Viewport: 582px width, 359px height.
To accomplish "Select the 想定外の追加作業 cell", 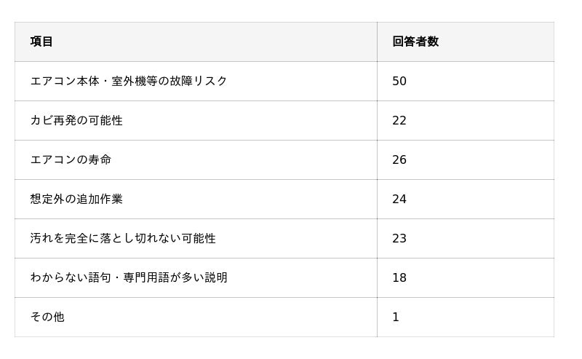I will pos(76,199).
